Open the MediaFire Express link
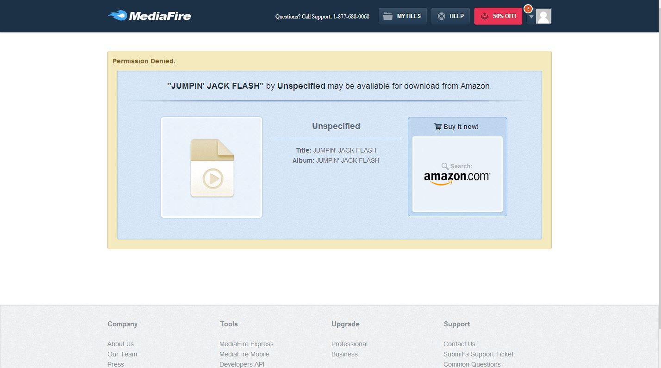 246,344
